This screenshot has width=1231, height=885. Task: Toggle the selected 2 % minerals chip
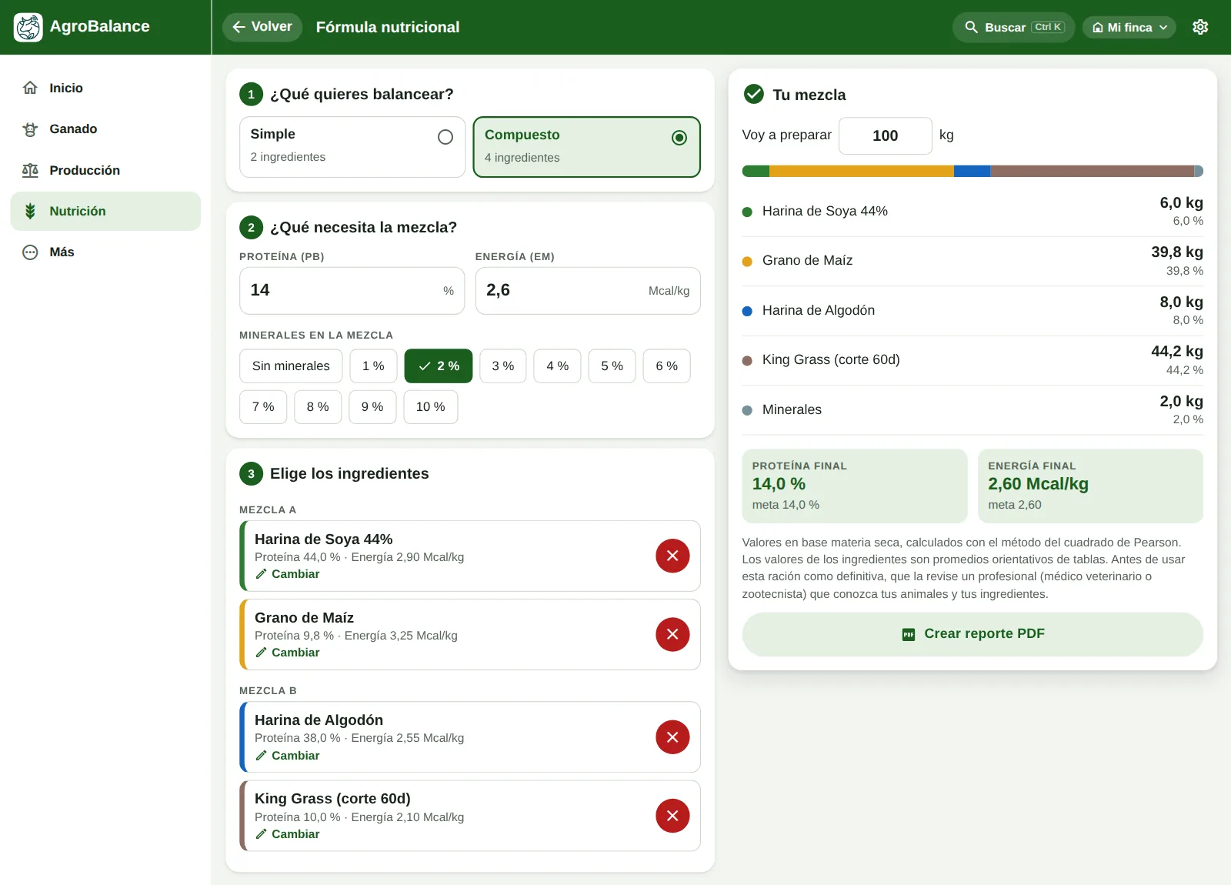pos(439,366)
